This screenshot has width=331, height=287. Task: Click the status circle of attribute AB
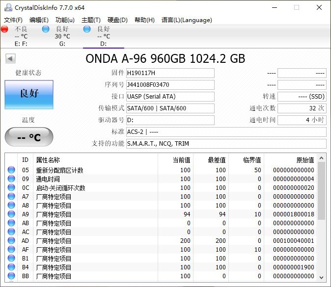pyautogui.click(x=11, y=223)
